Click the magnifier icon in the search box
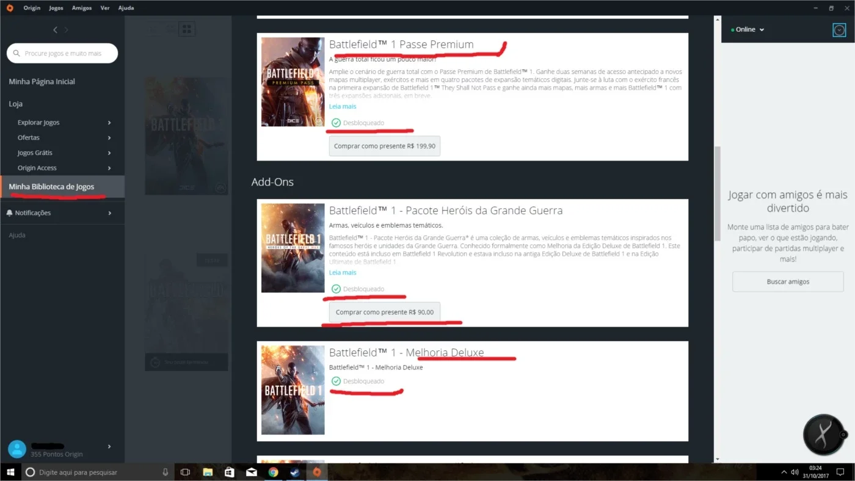 [17, 54]
